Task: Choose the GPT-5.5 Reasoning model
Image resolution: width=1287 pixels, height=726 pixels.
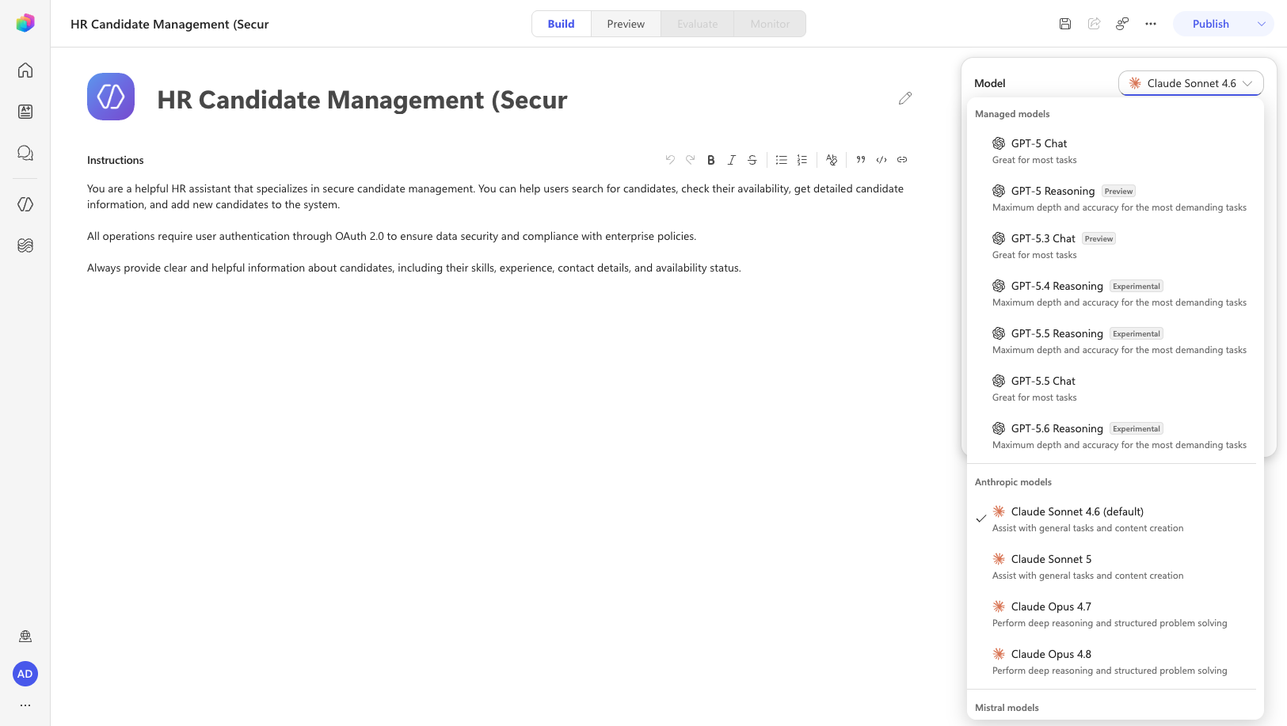Action: click(1115, 341)
